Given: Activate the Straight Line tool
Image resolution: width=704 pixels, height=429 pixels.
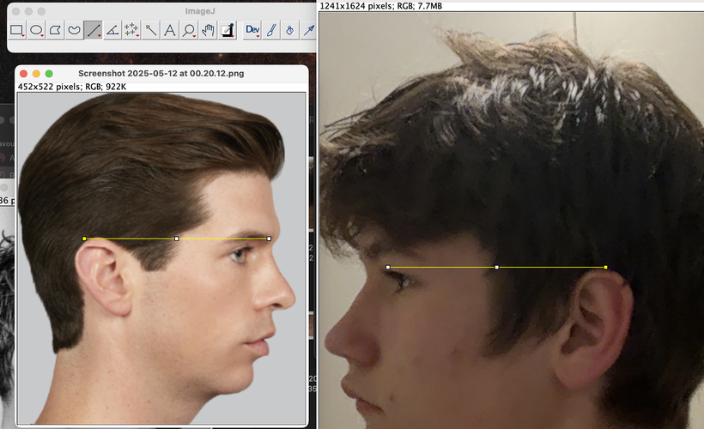Looking at the screenshot, I should (x=94, y=31).
